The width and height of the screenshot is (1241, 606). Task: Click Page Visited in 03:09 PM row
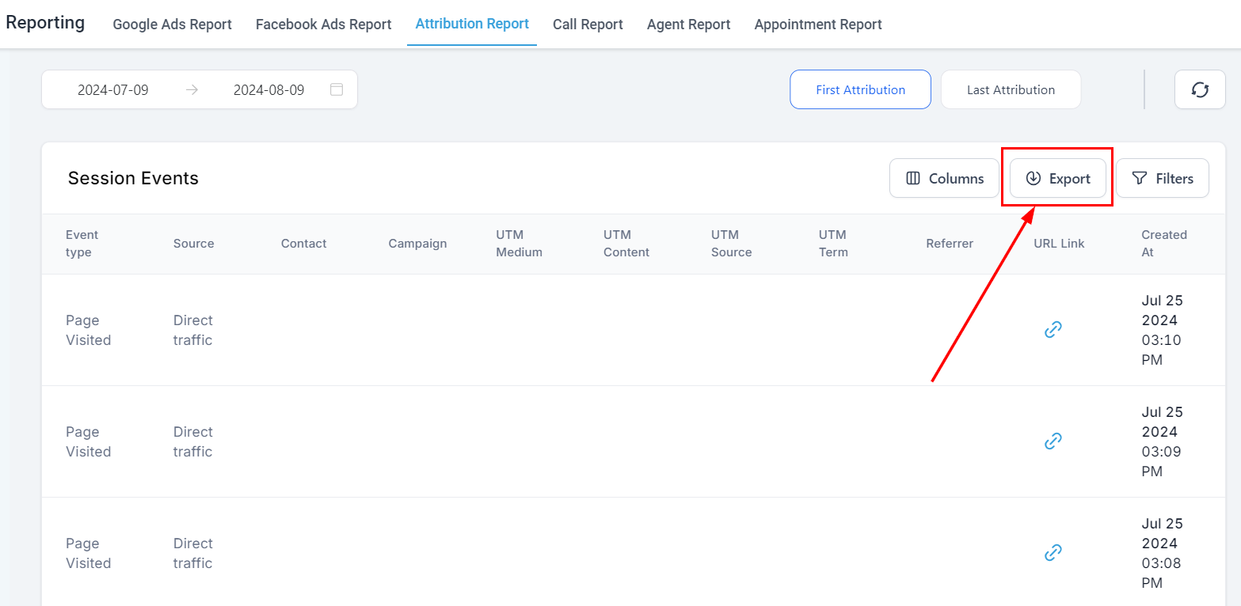(x=88, y=441)
